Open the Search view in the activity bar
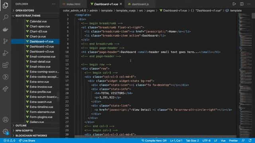The width and height of the screenshot is (255, 143). (x=5, y=17)
